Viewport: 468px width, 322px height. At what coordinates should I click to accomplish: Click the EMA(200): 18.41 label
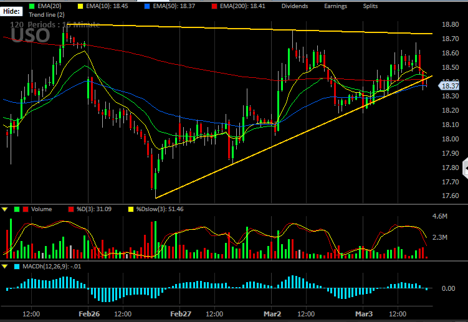tap(242, 6)
